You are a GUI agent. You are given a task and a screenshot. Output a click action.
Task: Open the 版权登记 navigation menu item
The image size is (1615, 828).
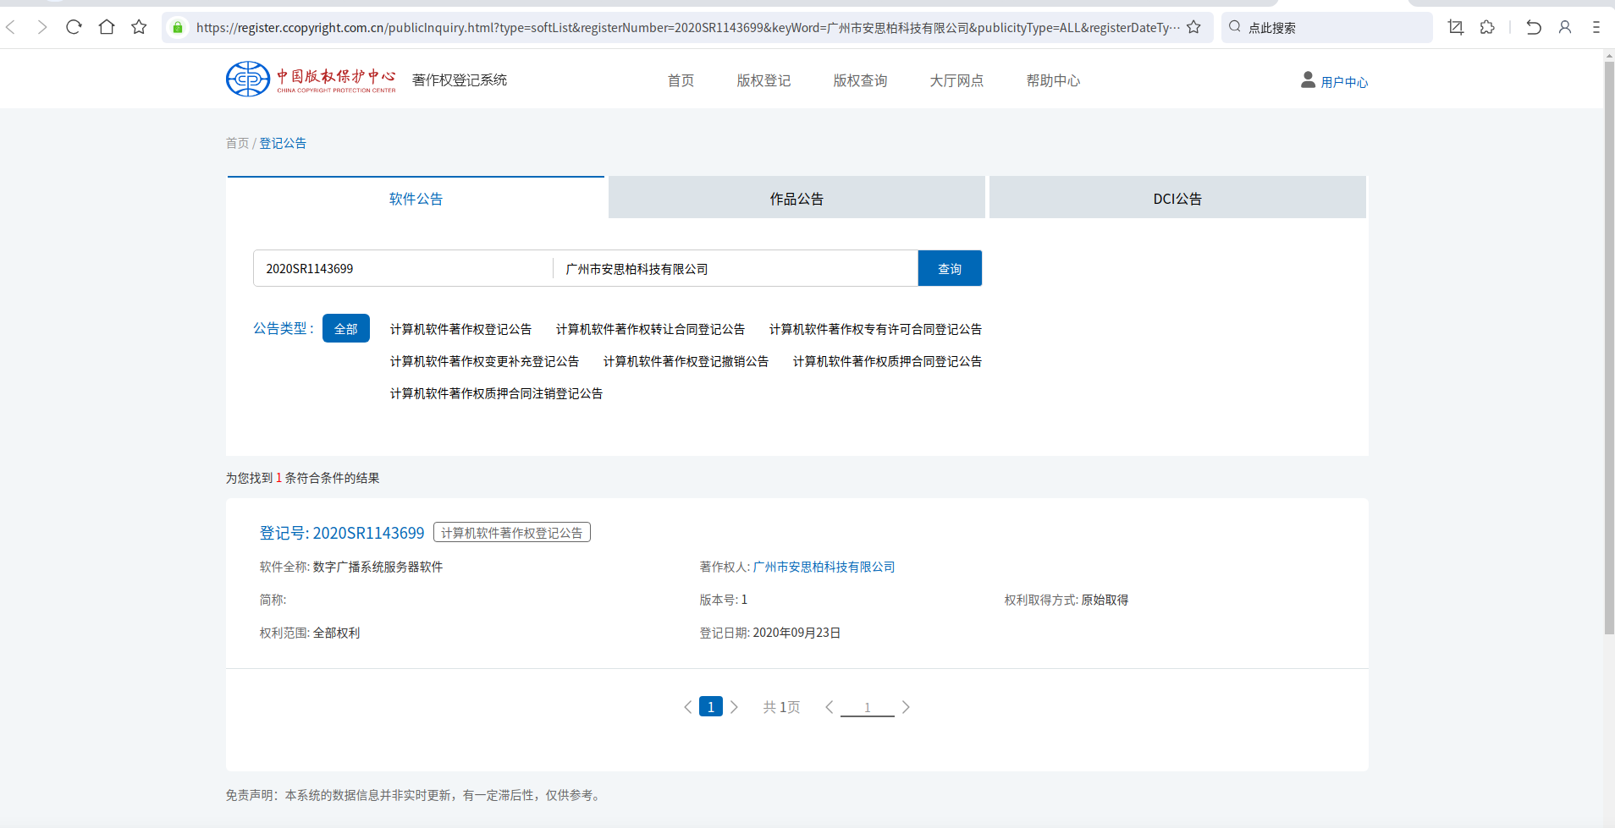pyautogui.click(x=763, y=80)
